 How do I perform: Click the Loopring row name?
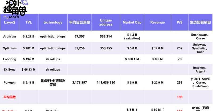pyautogui.click(x=10, y=59)
